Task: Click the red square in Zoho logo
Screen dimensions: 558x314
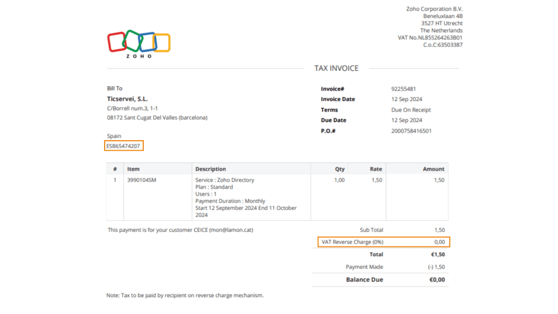Action: click(116, 43)
